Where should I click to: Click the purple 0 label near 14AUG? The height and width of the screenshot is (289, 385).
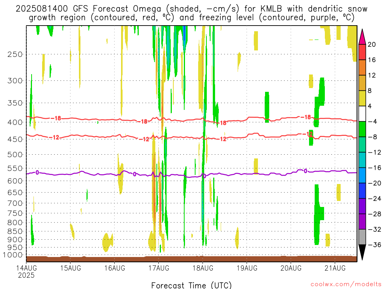tap(37, 172)
